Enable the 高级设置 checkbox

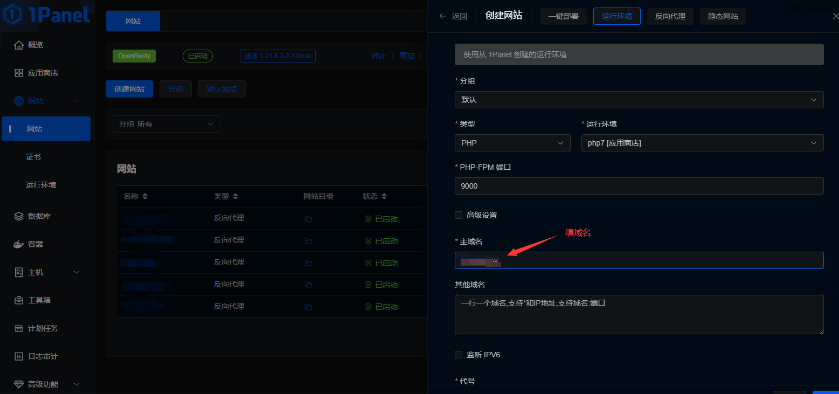click(x=459, y=215)
